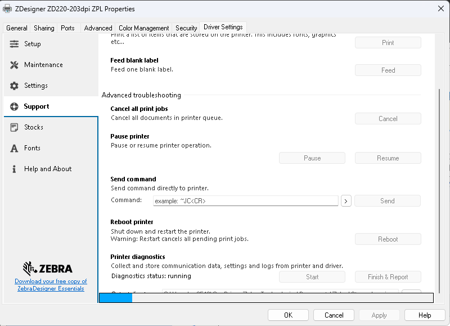This screenshot has width=450, height=326.
Task: Open the Security tab
Action: pos(186,27)
